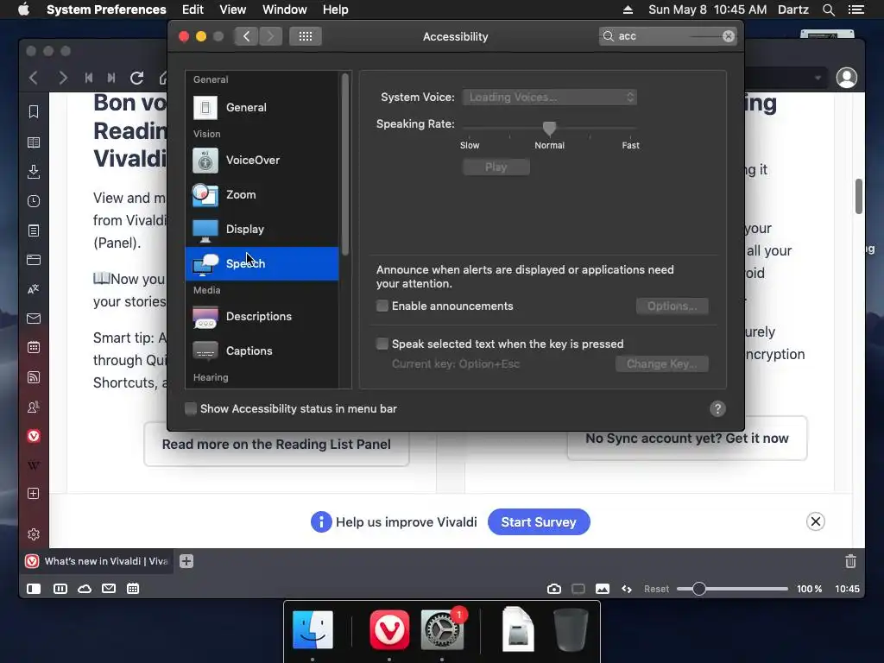Reset Vivaldi page zoom
Screen dimensions: 884x663
tap(656, 589)
